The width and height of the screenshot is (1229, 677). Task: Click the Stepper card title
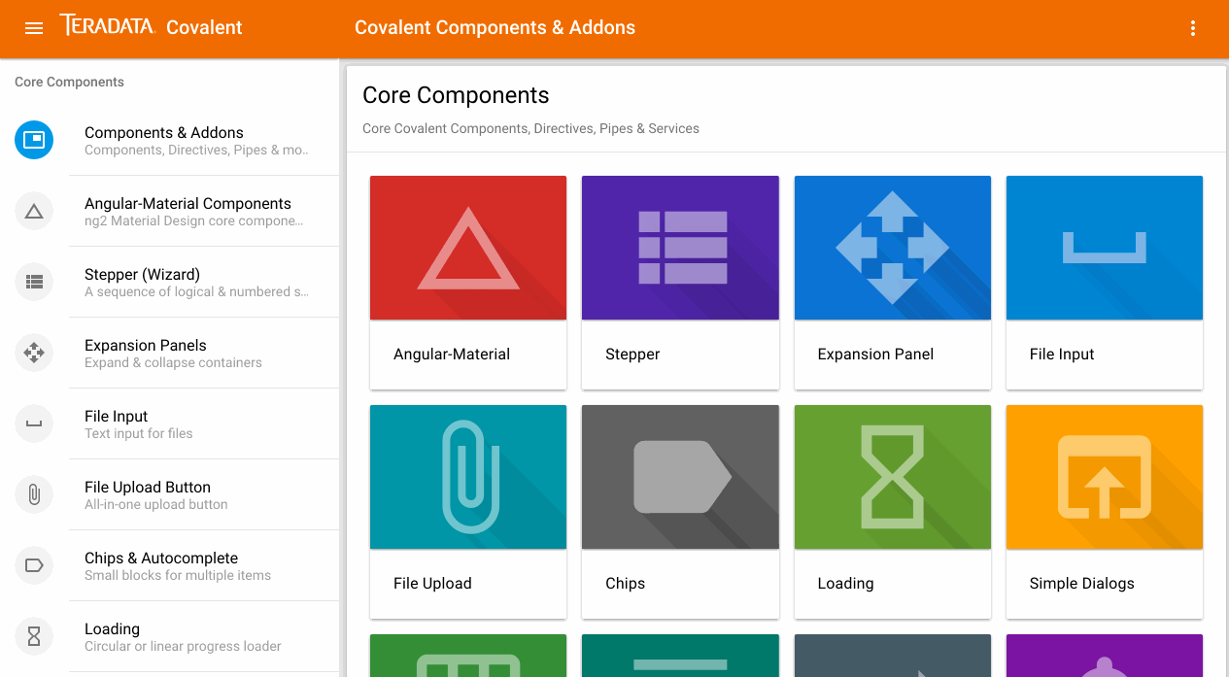tap(632, 355)
